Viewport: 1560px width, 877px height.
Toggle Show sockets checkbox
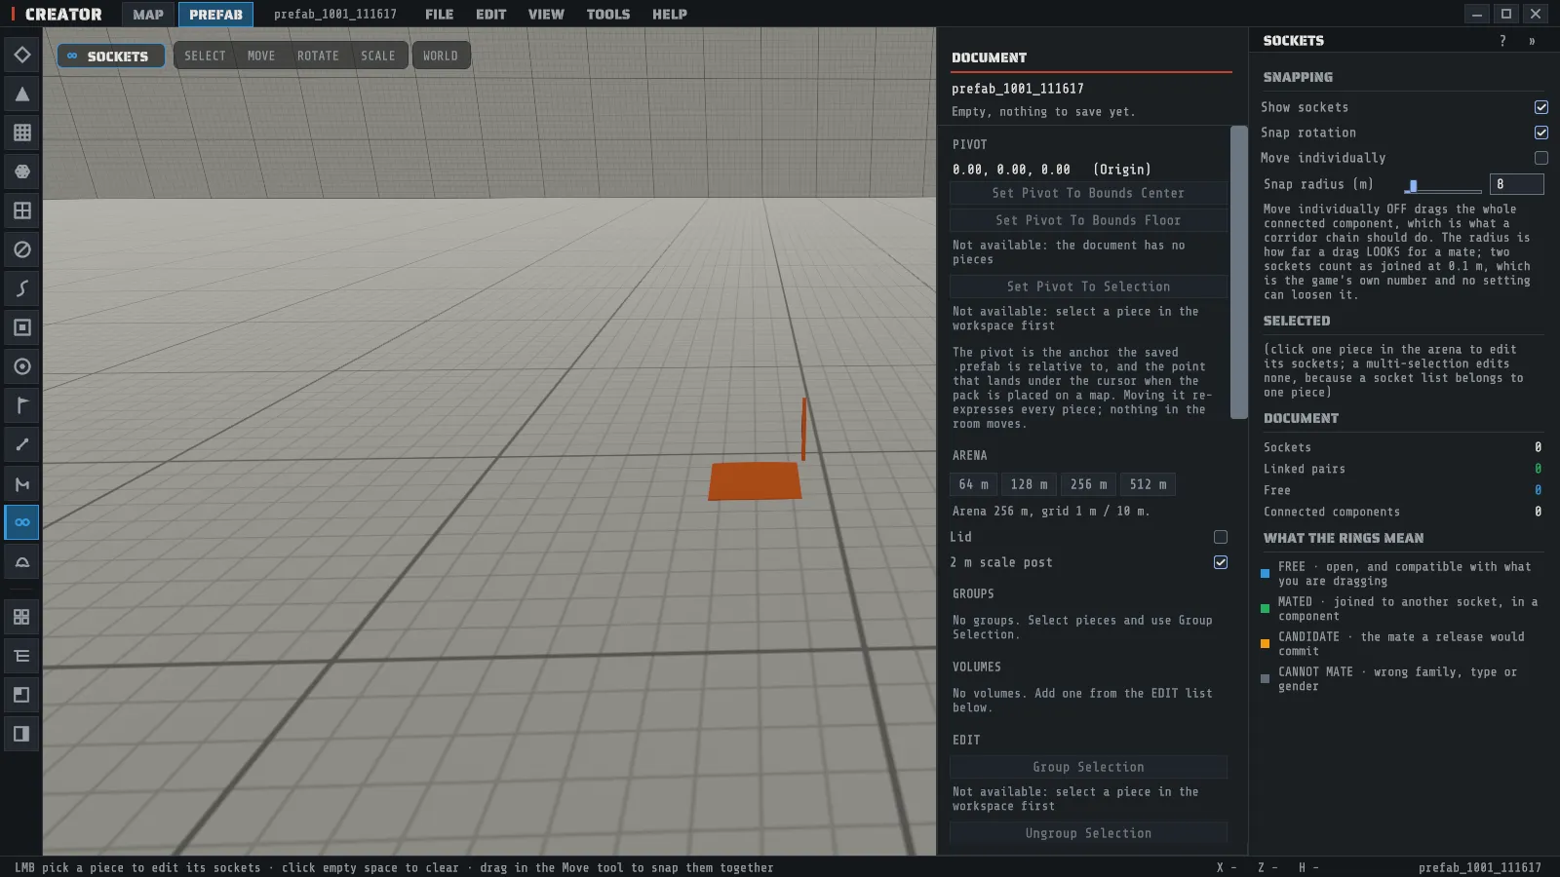click(x=1541, y=107)
